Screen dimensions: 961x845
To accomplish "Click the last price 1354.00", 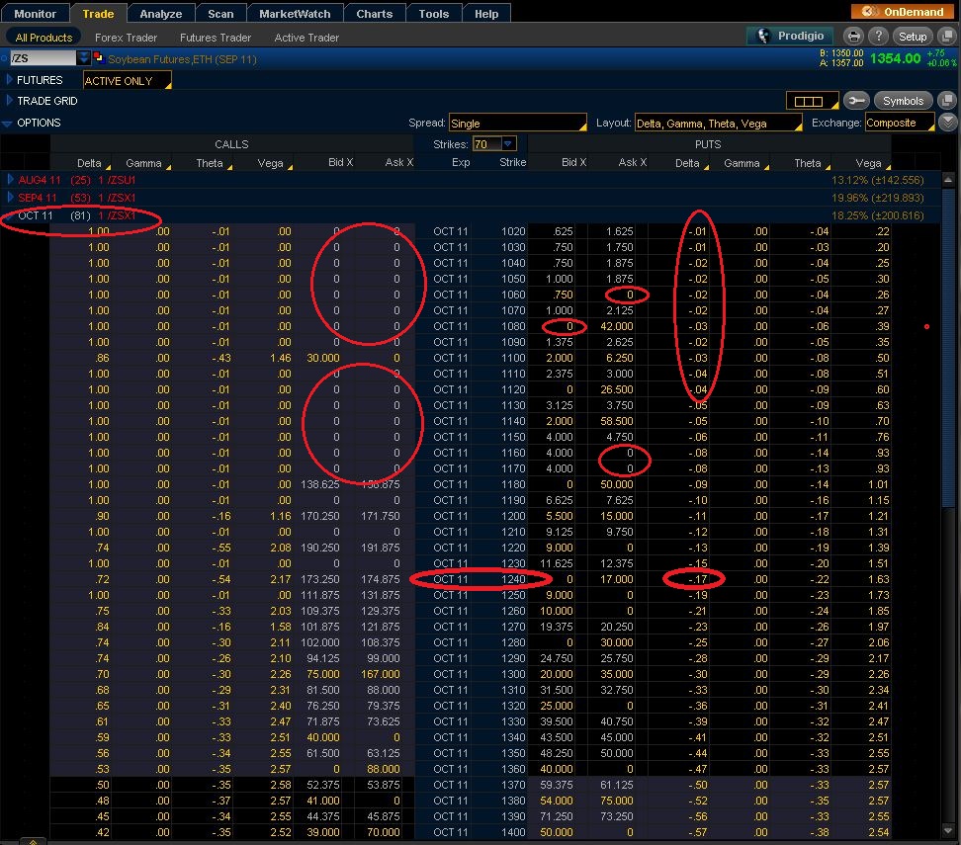I will coord(896,59).
